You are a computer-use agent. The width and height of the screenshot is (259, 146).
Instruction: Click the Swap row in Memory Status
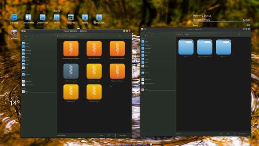tap(221, 25)
